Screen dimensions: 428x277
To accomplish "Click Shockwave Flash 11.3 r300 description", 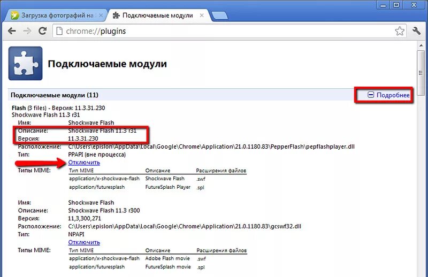I will [x=104, y=210].
